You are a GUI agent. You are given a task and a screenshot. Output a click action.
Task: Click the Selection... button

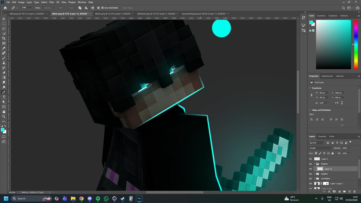[x=48, y=8]
